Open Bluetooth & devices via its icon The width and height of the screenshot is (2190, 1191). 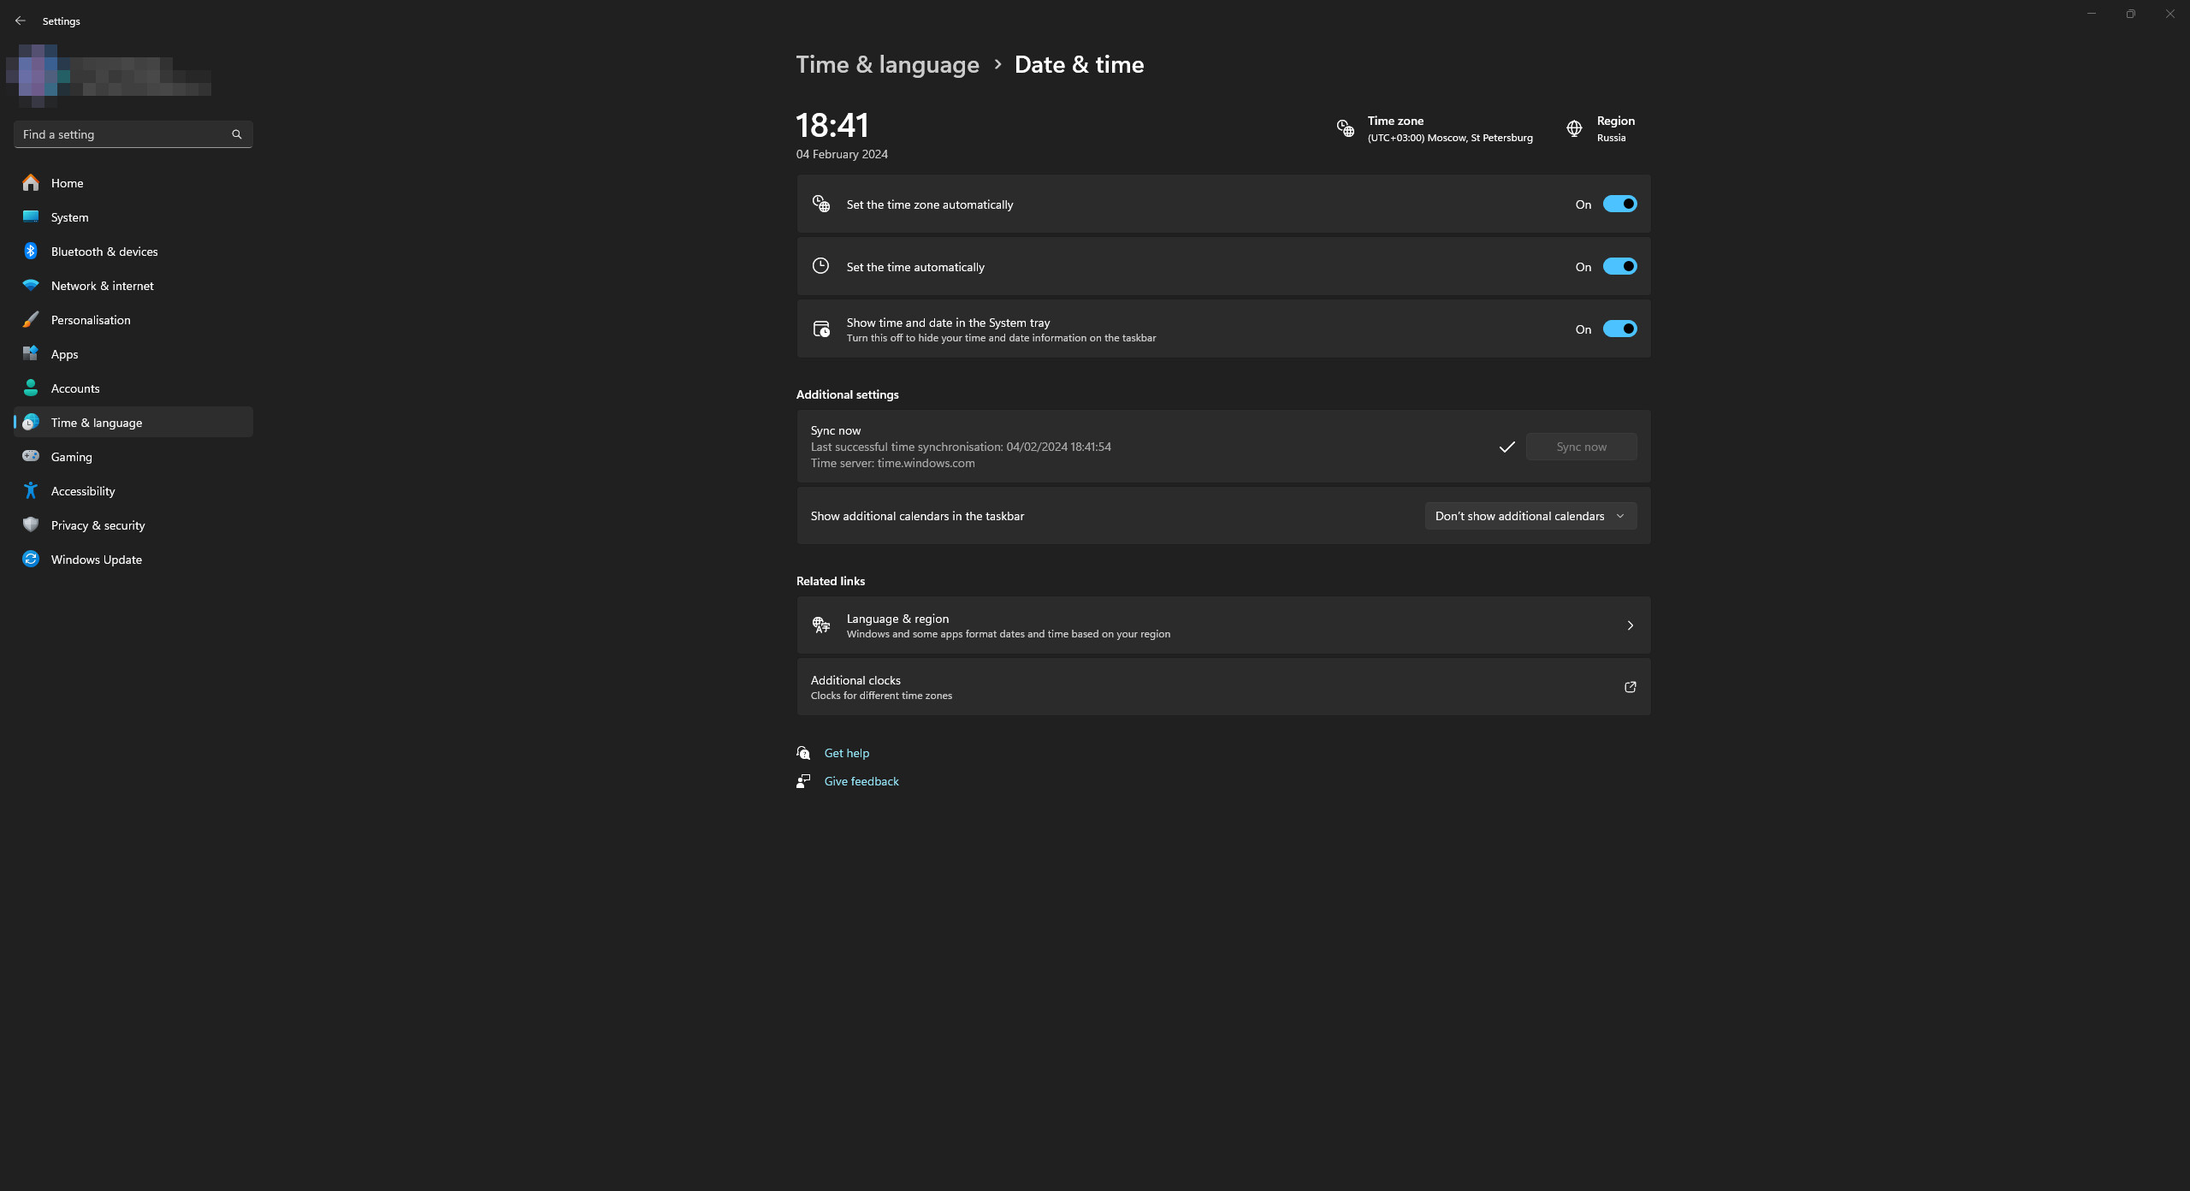31,251
